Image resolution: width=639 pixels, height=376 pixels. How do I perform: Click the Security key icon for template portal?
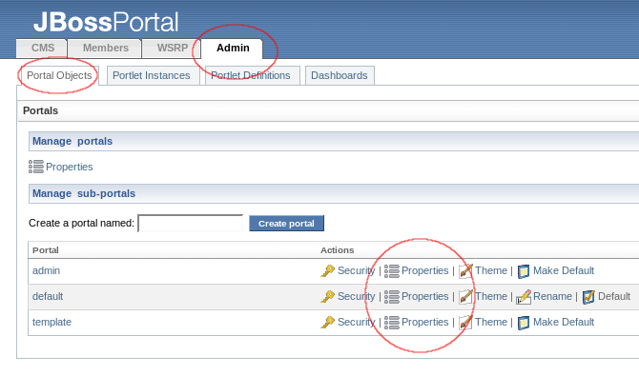click(x=327, y=323)
